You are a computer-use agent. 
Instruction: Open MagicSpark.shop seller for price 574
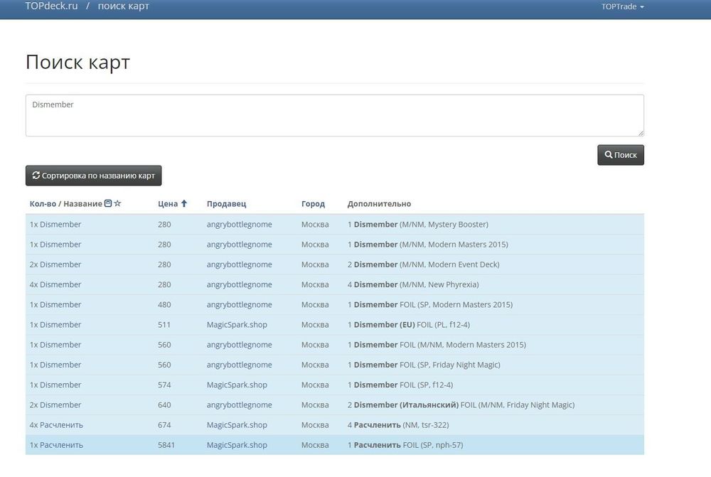tap(237, 385)
